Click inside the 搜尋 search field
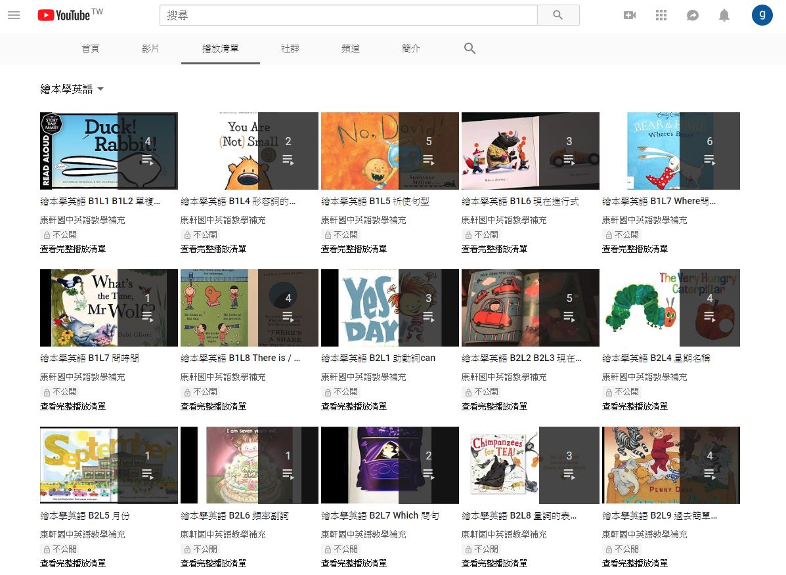 click(x=349, y=15)
